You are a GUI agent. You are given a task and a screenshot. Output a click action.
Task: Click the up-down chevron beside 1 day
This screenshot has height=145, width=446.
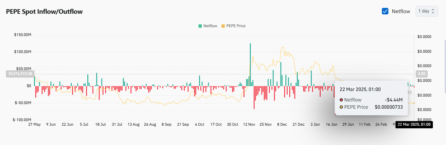(433, 11)
